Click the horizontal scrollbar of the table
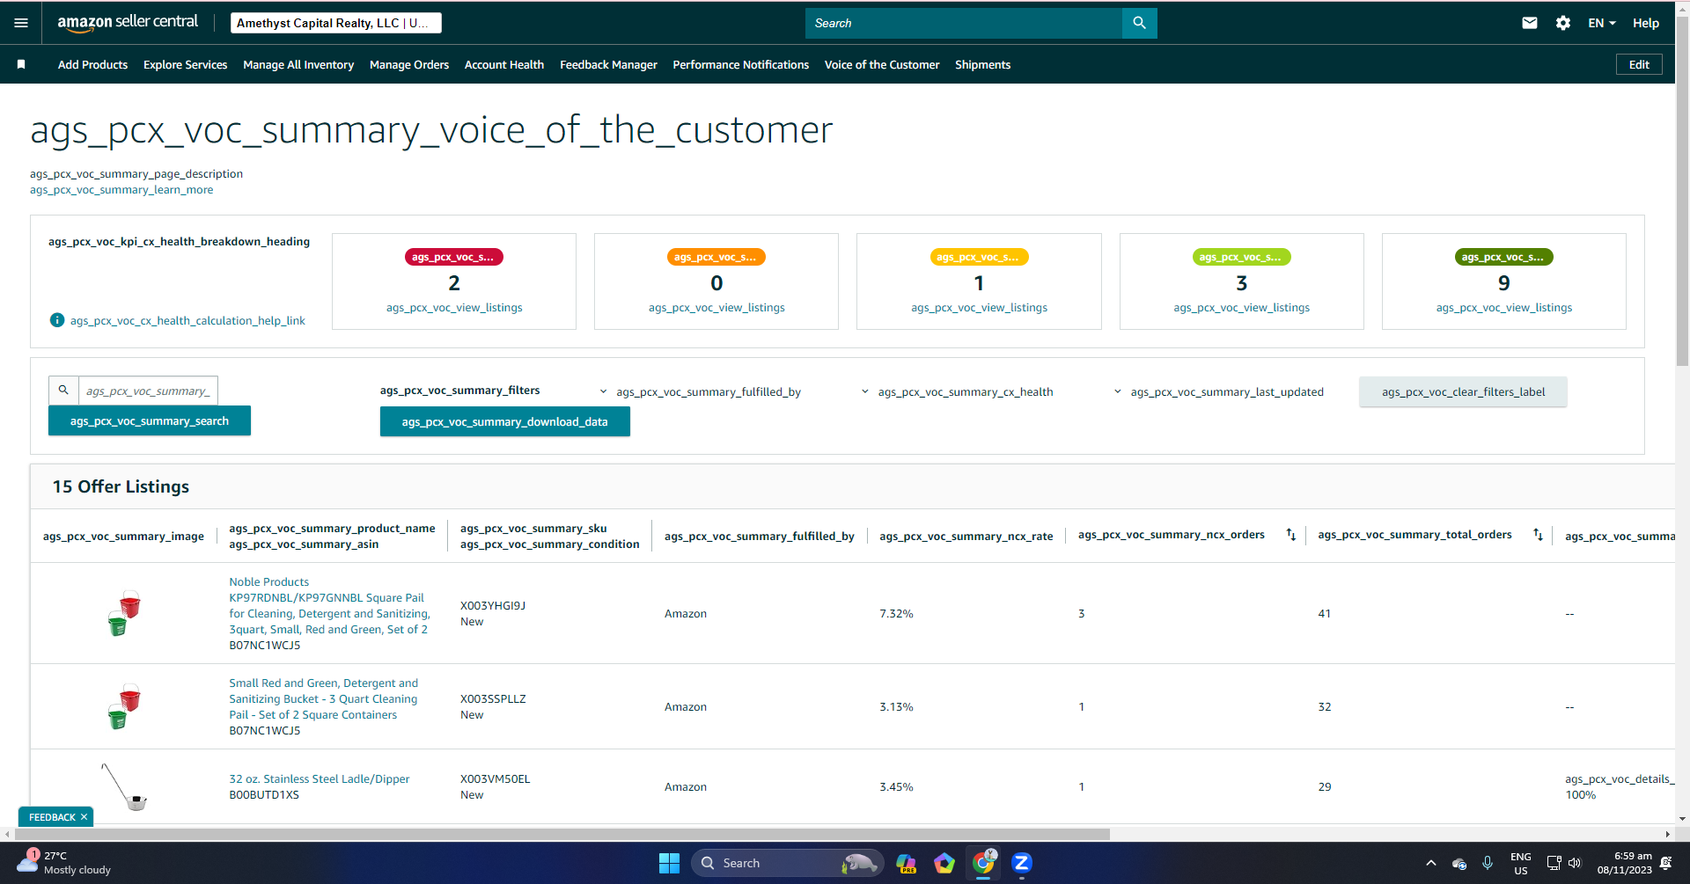1690x884 pixels. [x=562, y=834]
